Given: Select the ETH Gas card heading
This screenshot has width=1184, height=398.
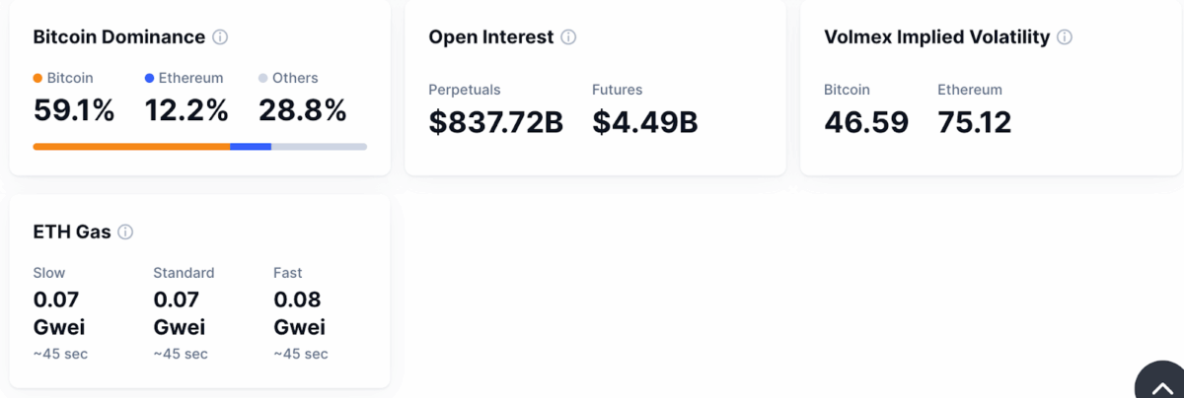Looking at the screenshot, I should click(x=72, y=232).
